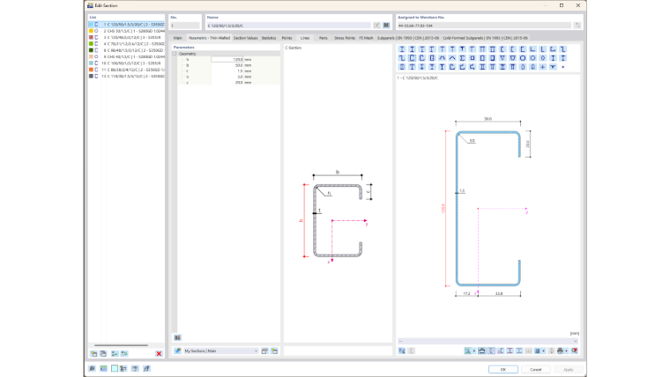The image size is (670, 377).
Task: Open more section shapes with the small arrow
Action: point(563,67)
